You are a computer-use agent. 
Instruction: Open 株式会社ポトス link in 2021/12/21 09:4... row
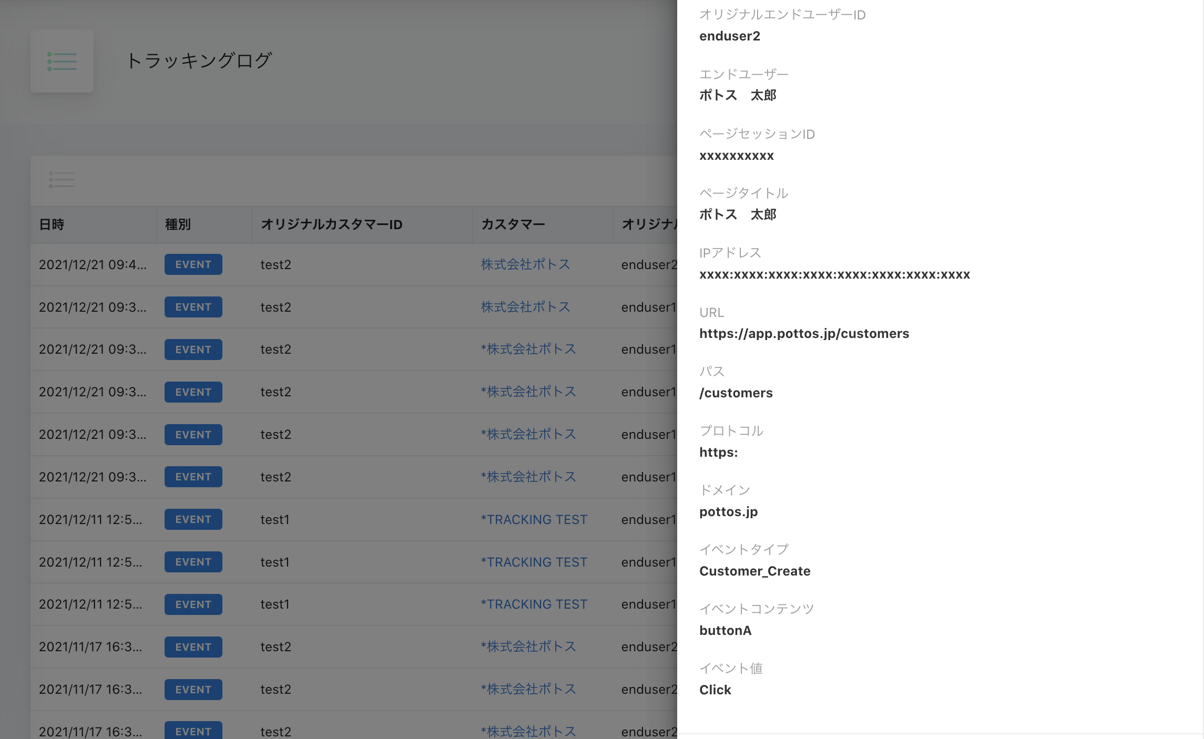pos(526,264)
